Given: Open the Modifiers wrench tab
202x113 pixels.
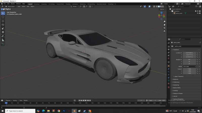Looking at the screenshot, I should pos(169,69).
